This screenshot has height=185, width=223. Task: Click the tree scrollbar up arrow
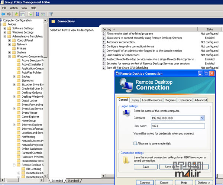pyautogui.click(x=45, y=20)
